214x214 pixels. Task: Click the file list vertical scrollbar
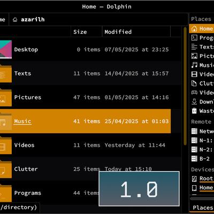185,86
